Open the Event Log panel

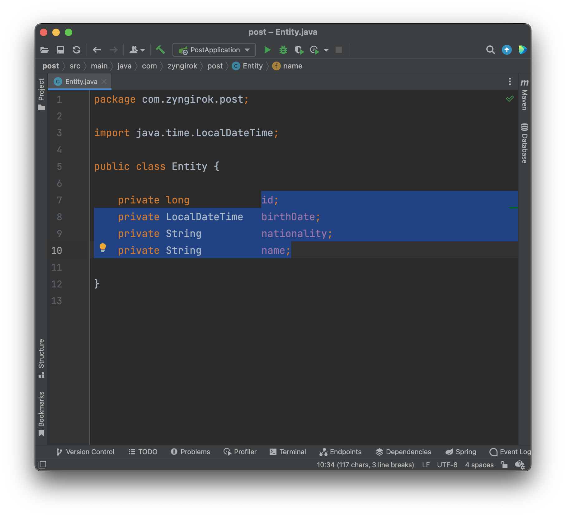(510, 452)
